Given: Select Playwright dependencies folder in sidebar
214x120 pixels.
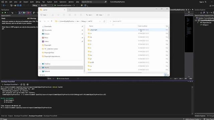Looking at the screenshot, I should click(x=52, y=56).
